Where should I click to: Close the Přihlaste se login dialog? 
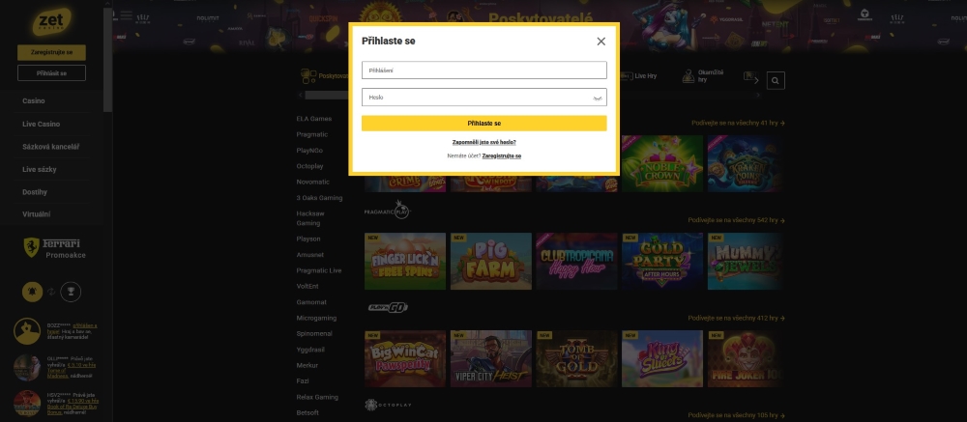coord(601,42)
